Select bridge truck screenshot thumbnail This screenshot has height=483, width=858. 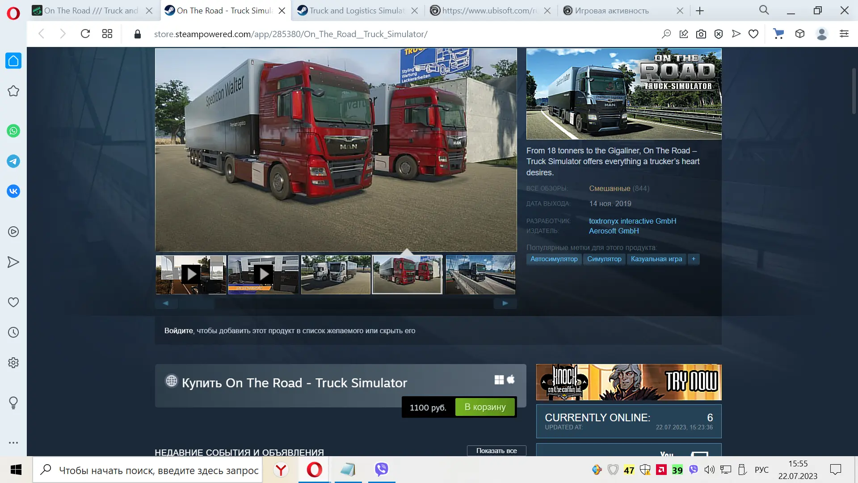point(480,275)
